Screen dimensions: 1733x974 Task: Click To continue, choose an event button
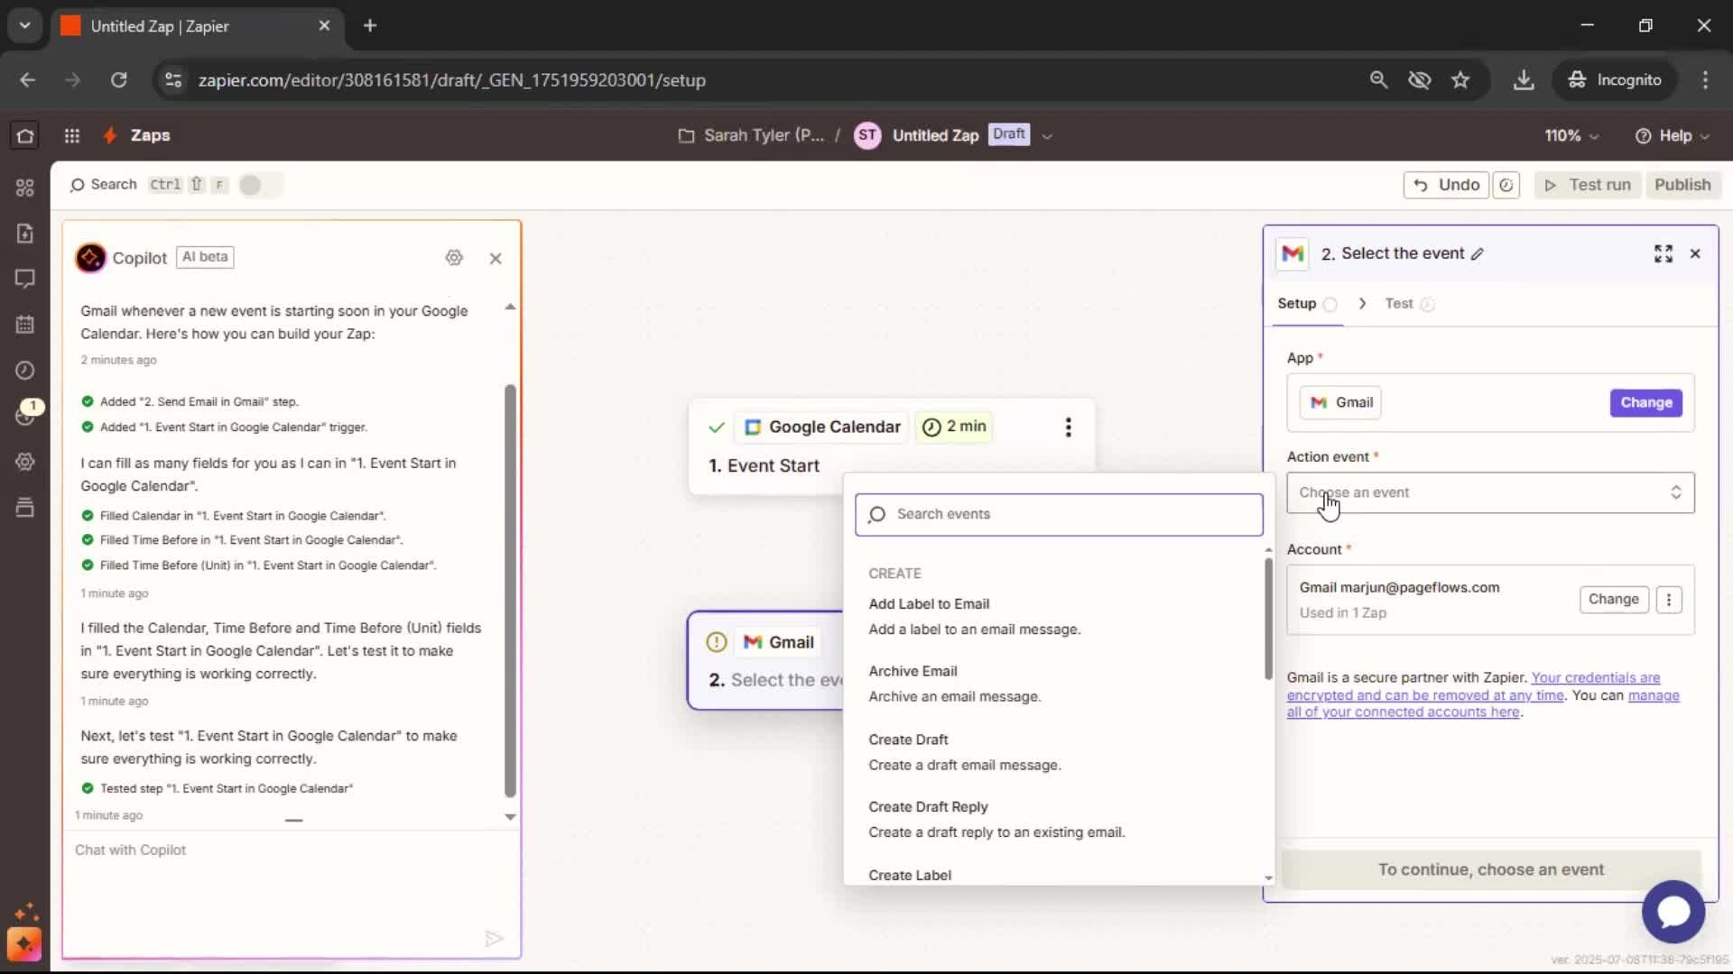(x=1490, y=870)
